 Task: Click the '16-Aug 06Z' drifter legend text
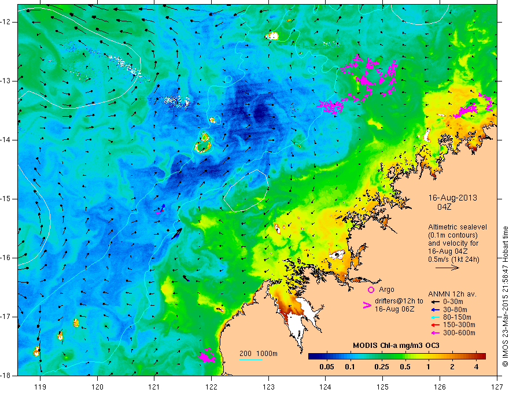pyautogui.click(x=394, y=309)
